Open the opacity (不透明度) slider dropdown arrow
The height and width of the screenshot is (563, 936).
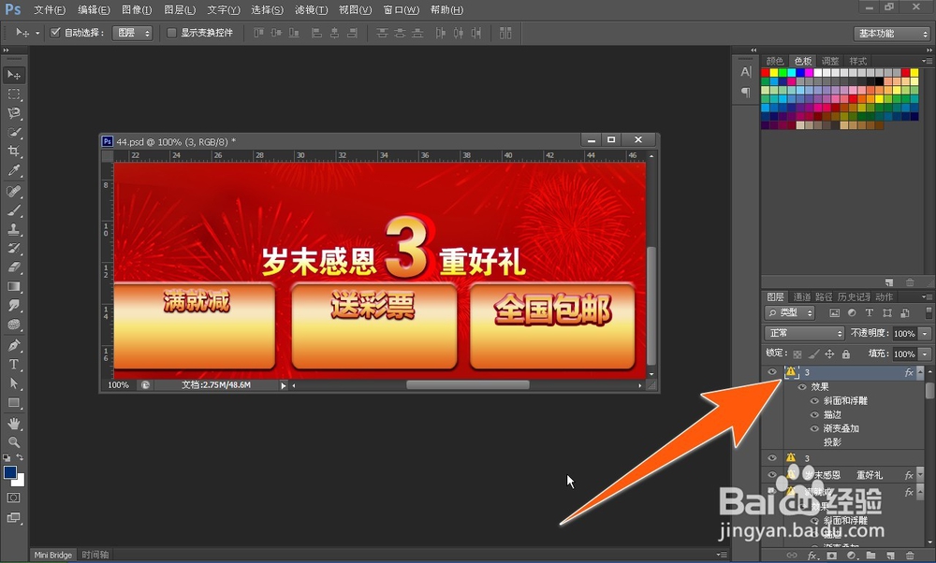coord(926,333)
